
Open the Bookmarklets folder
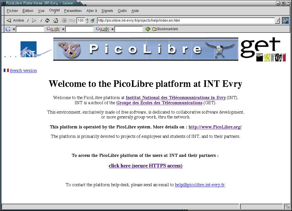pyautogui.click(x=165, y=29)
